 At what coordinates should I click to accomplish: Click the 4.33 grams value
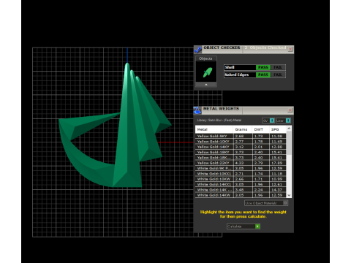239,163
